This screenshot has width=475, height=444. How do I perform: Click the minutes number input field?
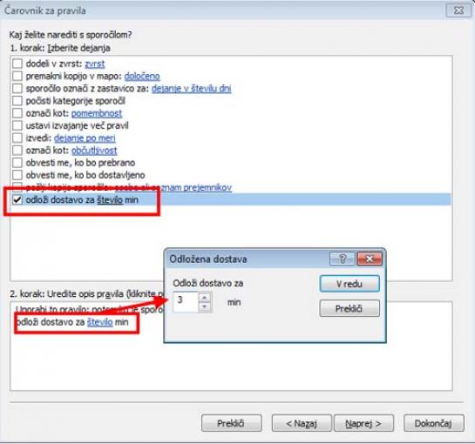186,302
